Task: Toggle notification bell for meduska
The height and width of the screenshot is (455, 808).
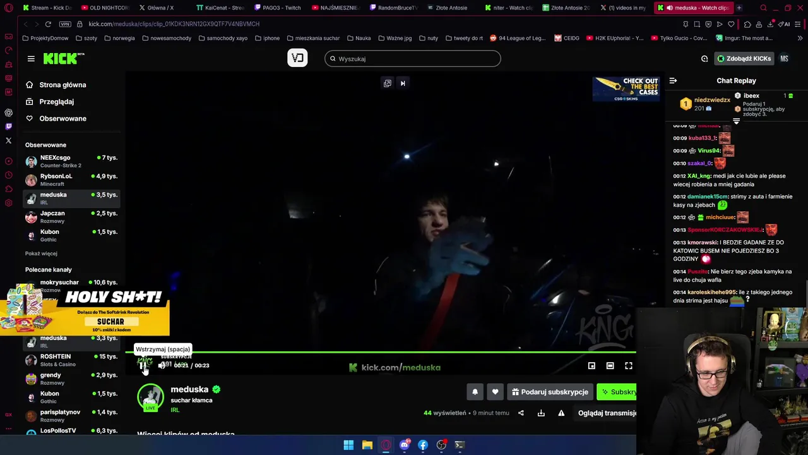Action: [x=475, y=392]
